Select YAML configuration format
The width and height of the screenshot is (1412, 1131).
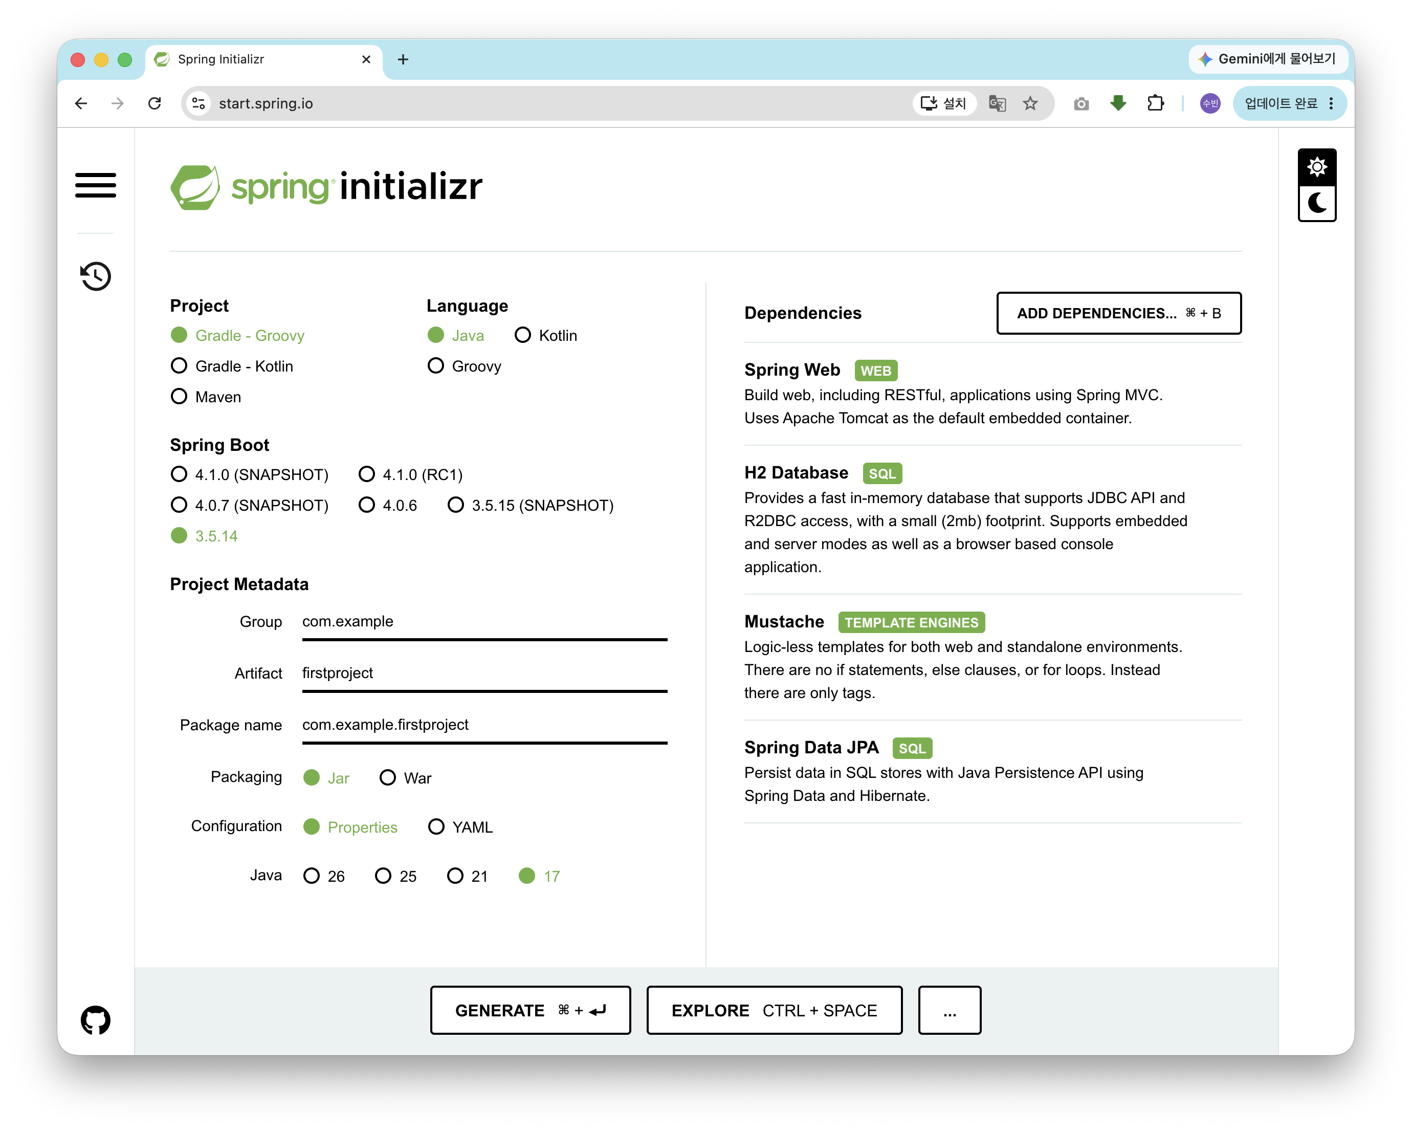point(460,827)
